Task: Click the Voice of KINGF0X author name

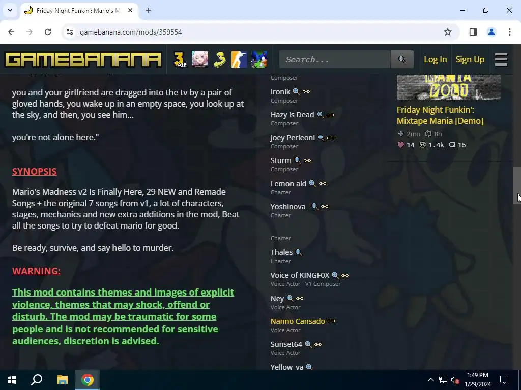Action: click(300, 275)
